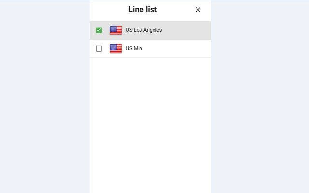Click the white Mia row's right side
309x193 pixels.
coord(193,49)
